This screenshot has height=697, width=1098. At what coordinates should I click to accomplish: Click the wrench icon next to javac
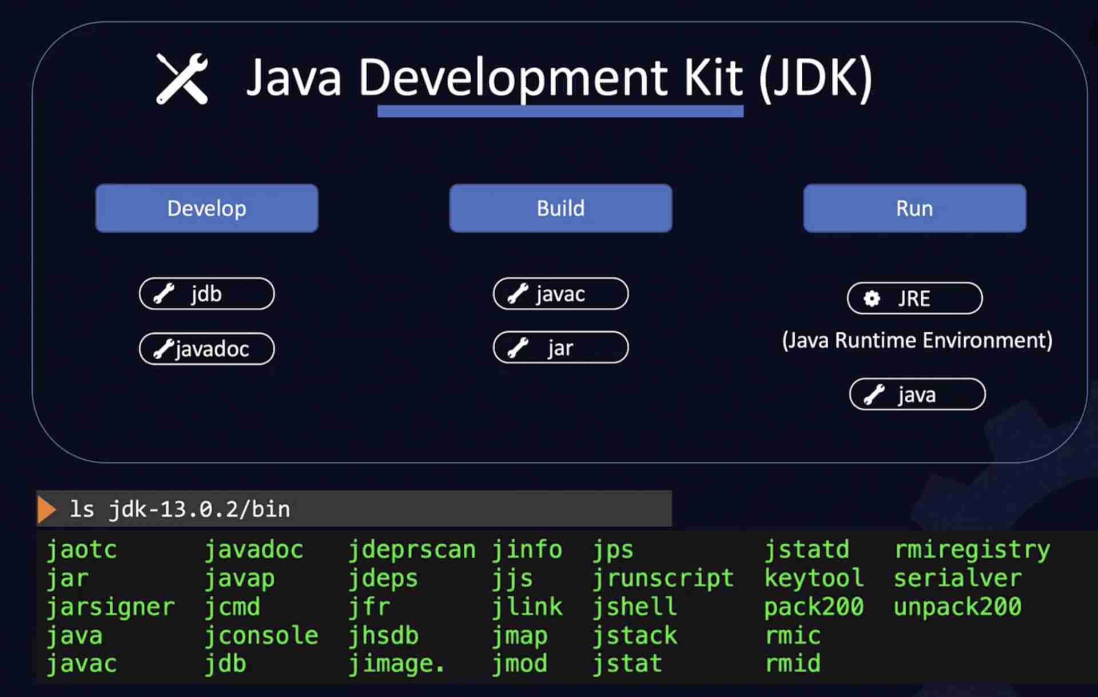(x=518, y=294)
